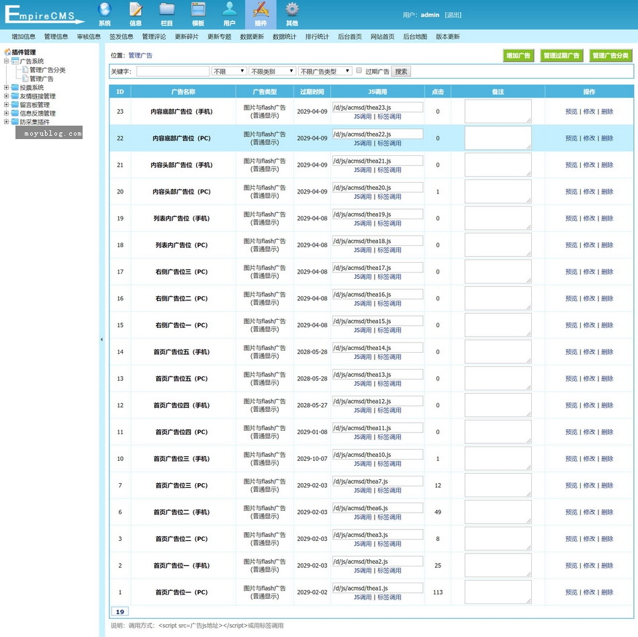Screen dimensions: 638x637
Task: Open the 数据更新 menu item
Action: click(x=252, y=37)
